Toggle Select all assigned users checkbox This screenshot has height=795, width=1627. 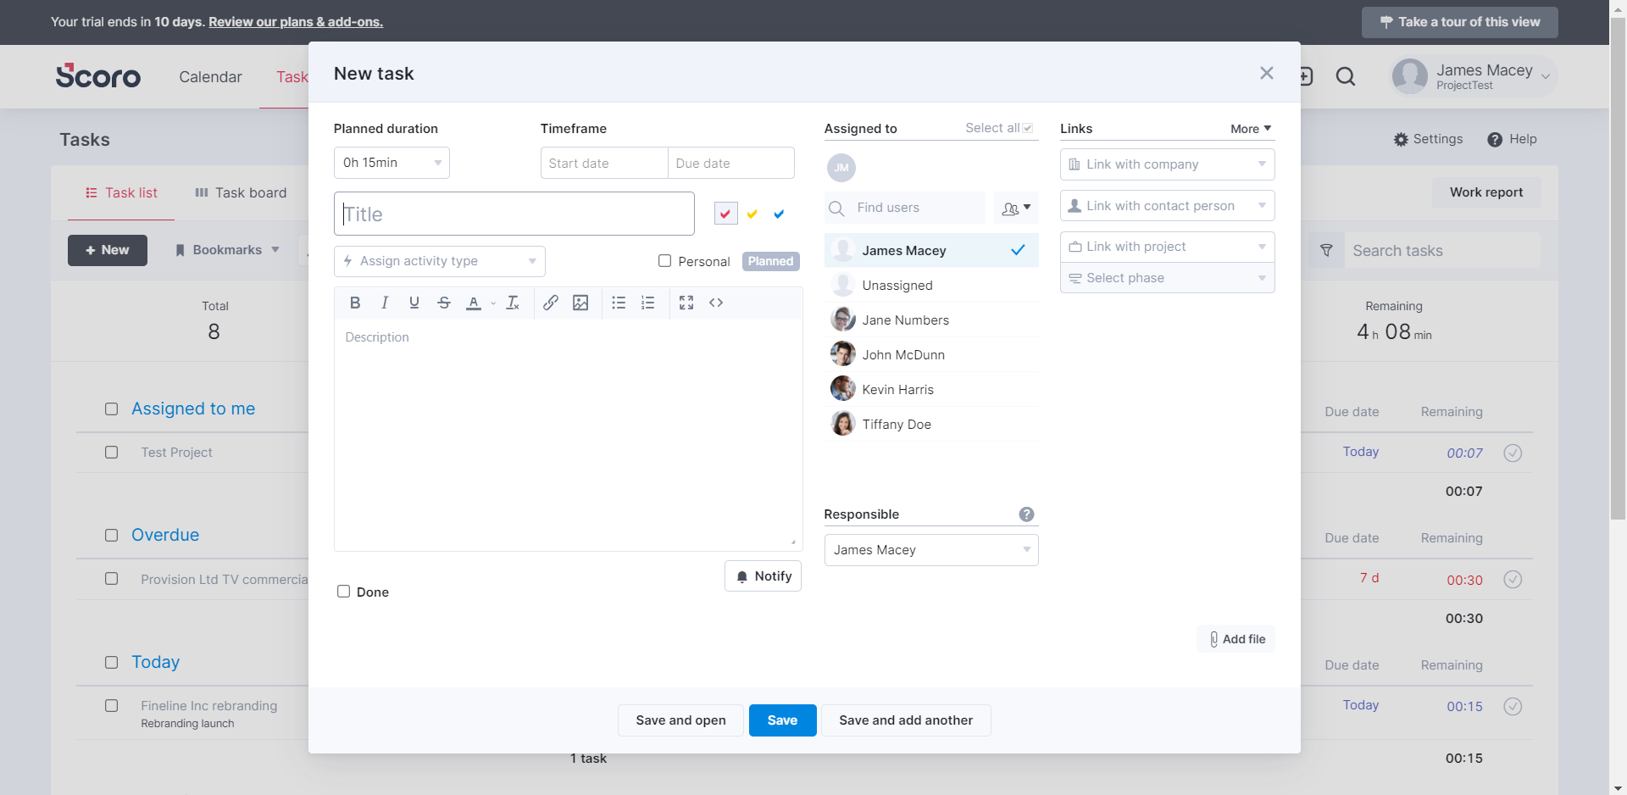pos(1027,128)
